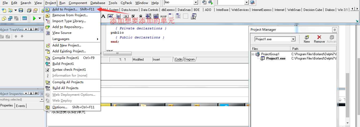Switch to the dbExpress palette tab
The height and width of the screenshot is (127, 360).
168,10
